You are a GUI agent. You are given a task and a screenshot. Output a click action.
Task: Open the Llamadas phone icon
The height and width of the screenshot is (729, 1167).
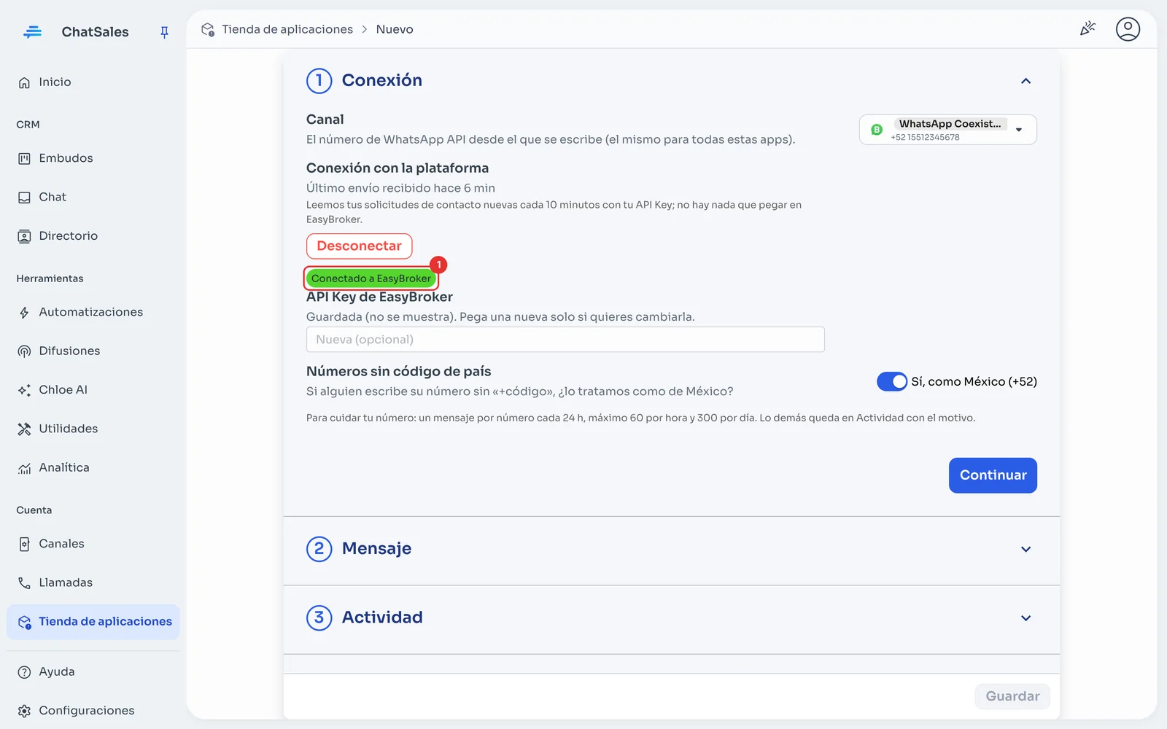coord(24,582)
